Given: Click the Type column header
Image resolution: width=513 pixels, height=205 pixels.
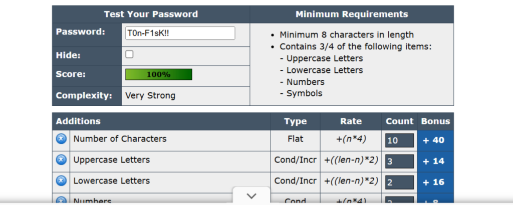Looking at the screenshot, I should coord(295,121).
